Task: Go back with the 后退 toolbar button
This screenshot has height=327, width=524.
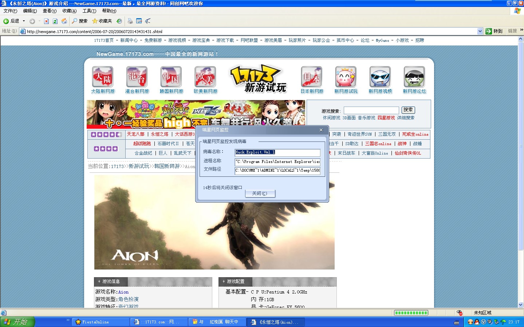Action: [11, 21]
